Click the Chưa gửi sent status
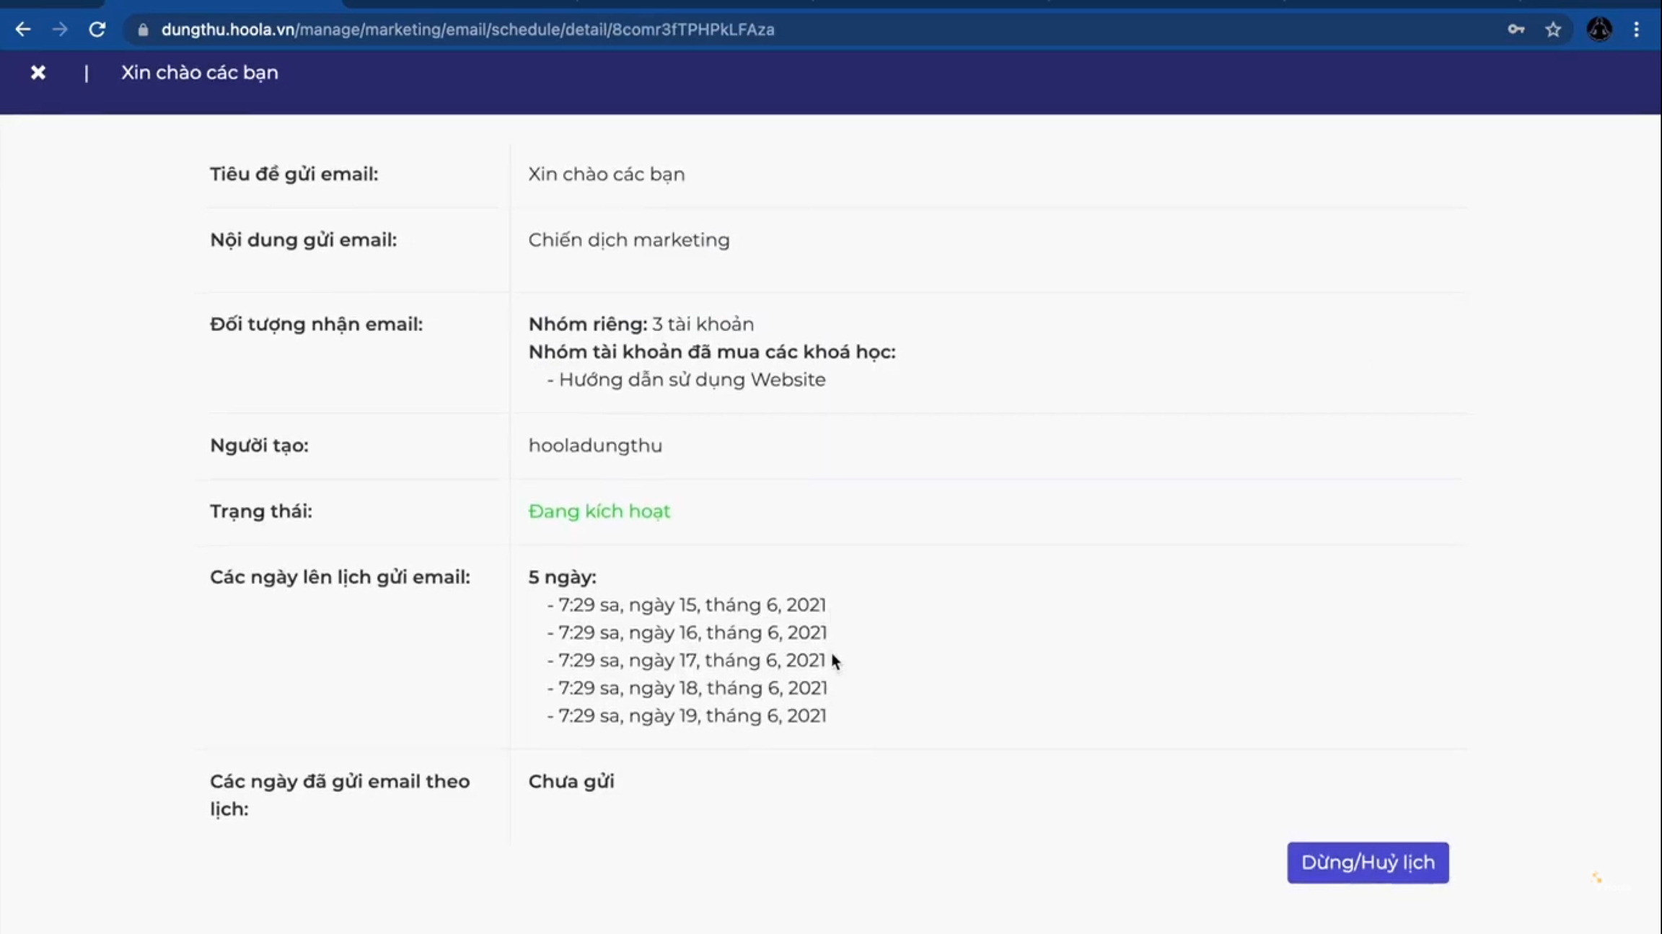The width and height of the screenshot is (1662, 934). [571, 782]
